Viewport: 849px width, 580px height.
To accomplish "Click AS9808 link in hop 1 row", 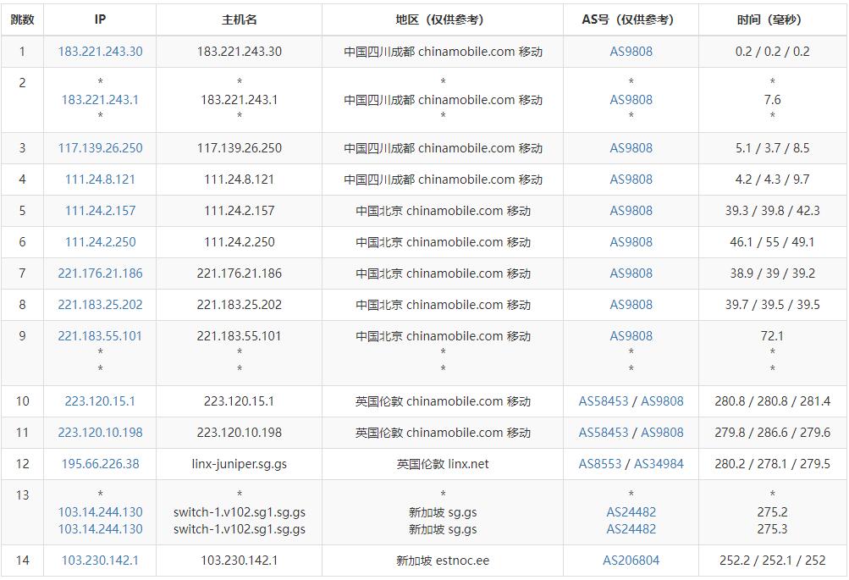I will tap(631, 52).
